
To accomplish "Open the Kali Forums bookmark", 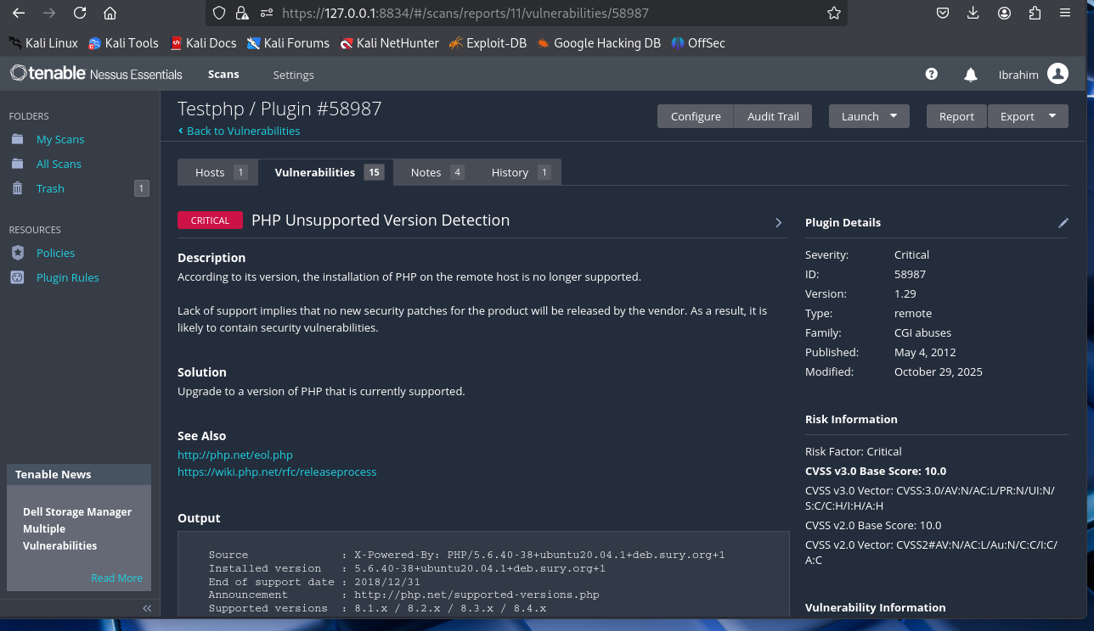I will 288,42.
